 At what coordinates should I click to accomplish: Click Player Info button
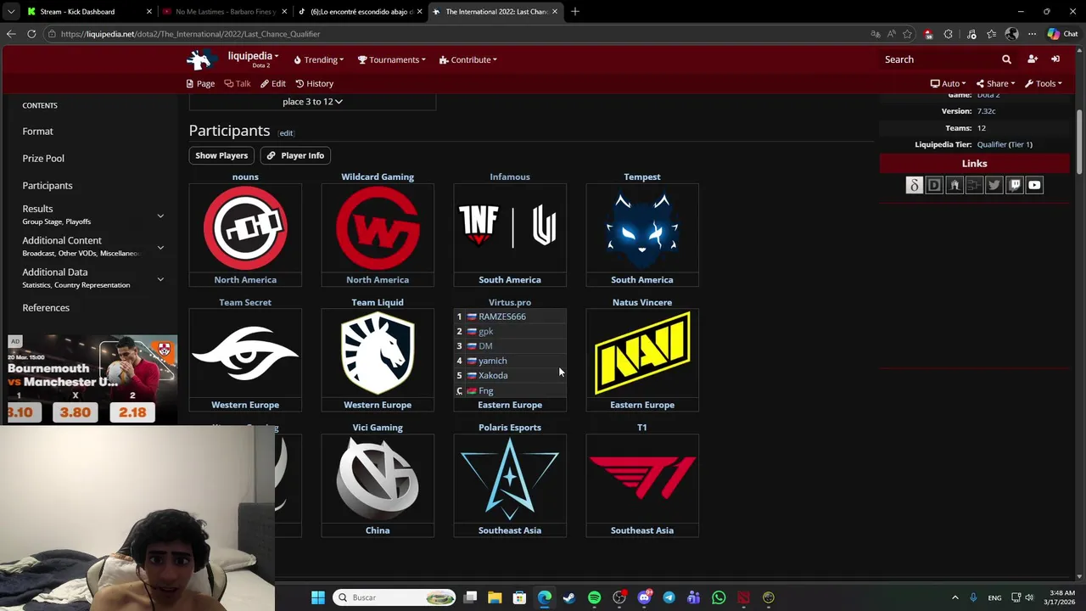[295, 155]
